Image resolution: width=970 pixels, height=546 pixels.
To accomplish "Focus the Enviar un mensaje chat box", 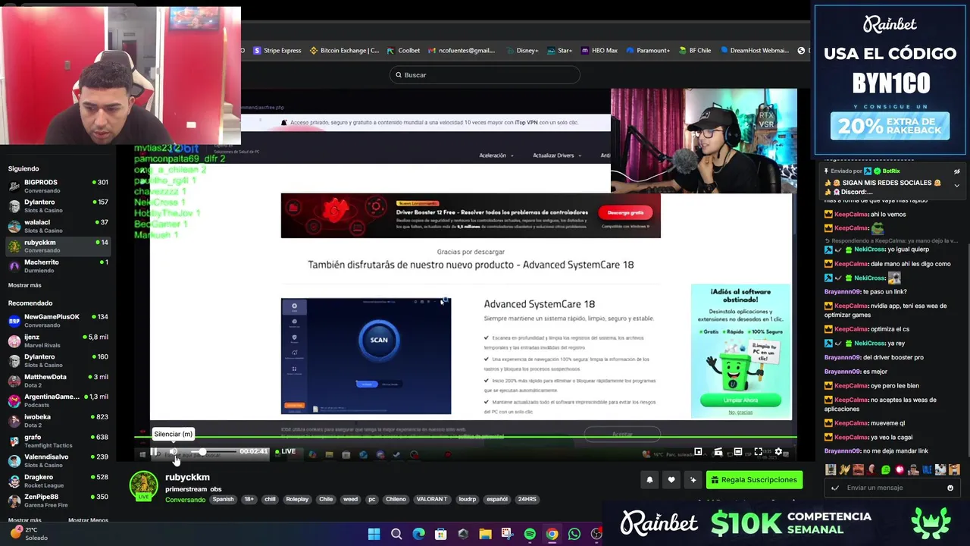I will tap(893, 488).
